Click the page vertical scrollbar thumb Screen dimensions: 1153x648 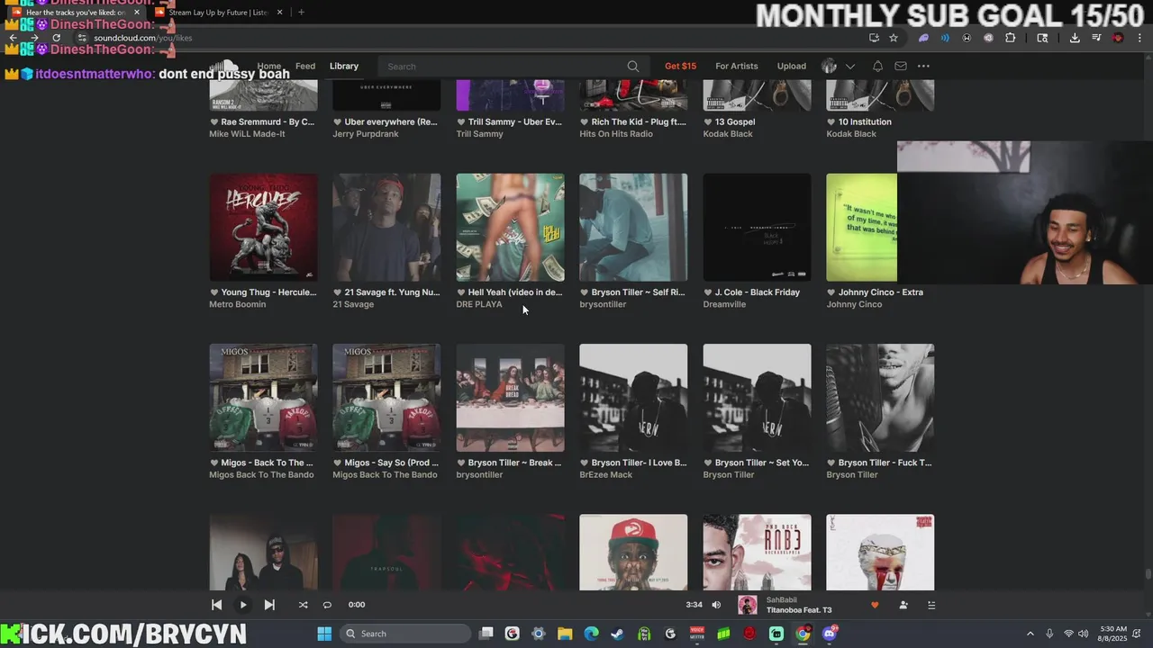click(1148, 574)
